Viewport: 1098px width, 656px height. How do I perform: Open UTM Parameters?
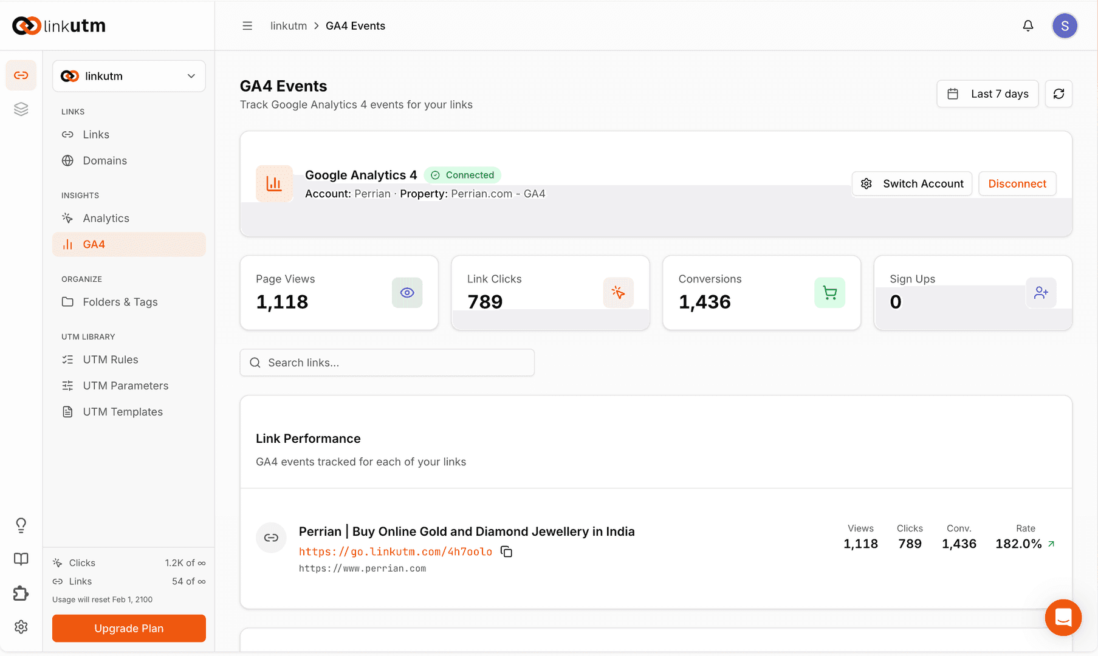pyautogui.click(x=129, y=386)
